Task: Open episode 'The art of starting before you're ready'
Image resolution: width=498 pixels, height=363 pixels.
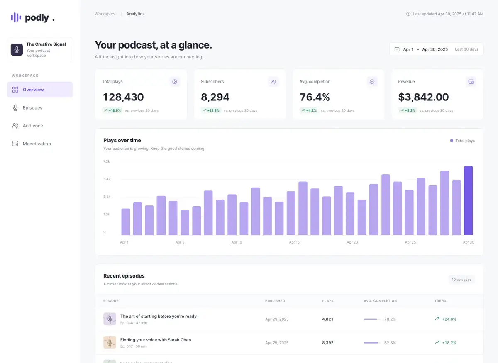Action: pos(159,317)
